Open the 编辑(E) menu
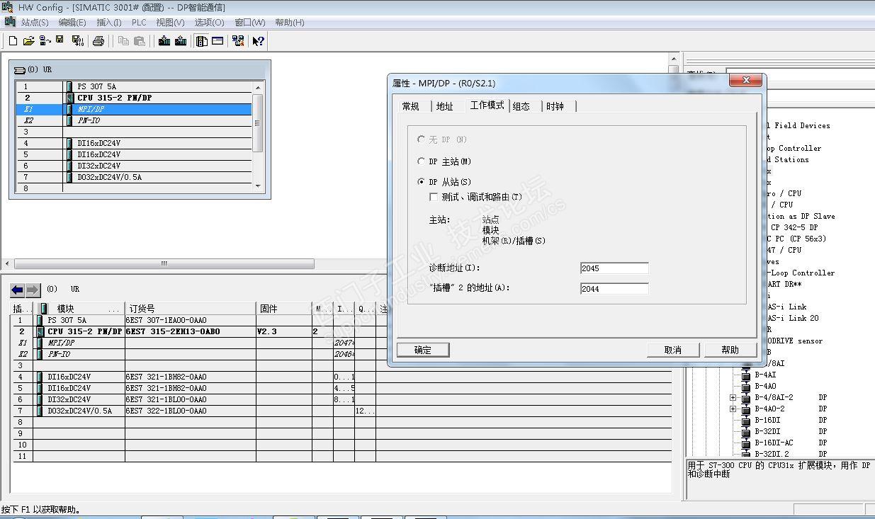Viewport: 875px width, 519px height. tap(72, 23)
